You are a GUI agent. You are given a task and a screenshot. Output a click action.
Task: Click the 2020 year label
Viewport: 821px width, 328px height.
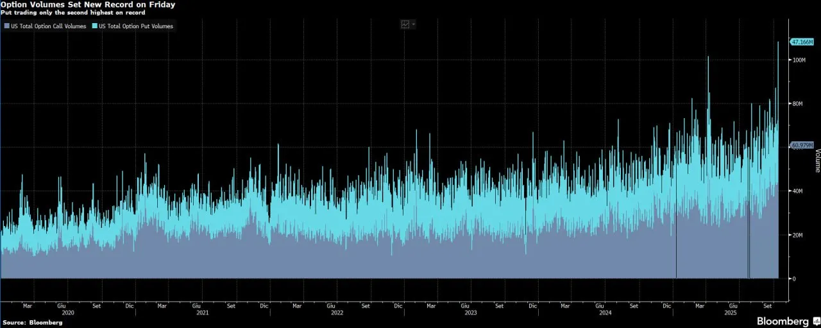click(x=69, y=313)
